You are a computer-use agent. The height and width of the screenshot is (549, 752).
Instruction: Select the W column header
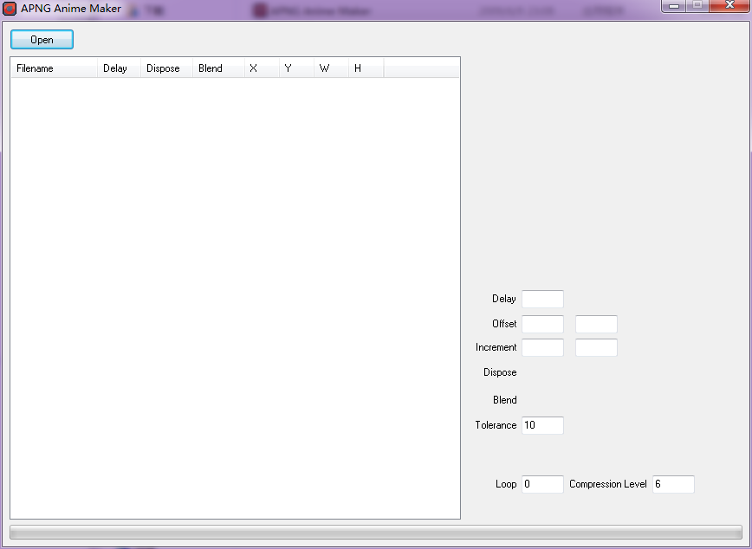click(x=331, y=68)
